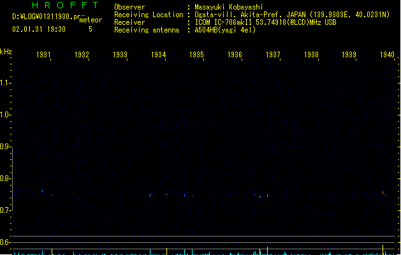
Task: Click the Ogata-vill. Akita-Pref. JAPAN location text
Action: click(292, 15)
